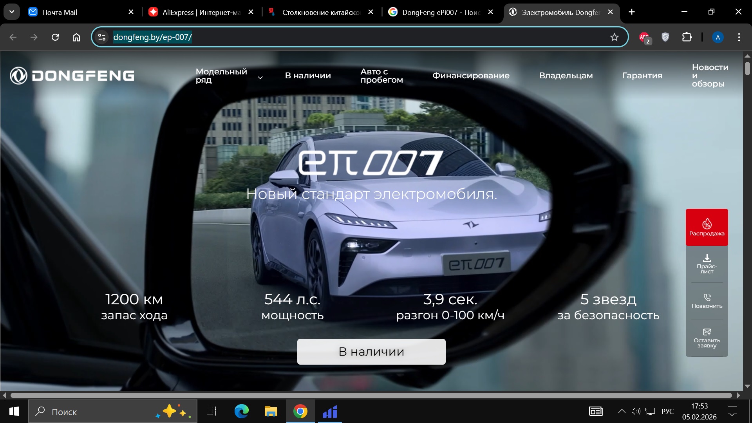Click the Chrome icon on the taskbar

[300, 411]
